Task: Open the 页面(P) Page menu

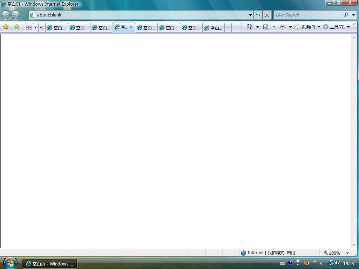Action: tap(307, 27)
